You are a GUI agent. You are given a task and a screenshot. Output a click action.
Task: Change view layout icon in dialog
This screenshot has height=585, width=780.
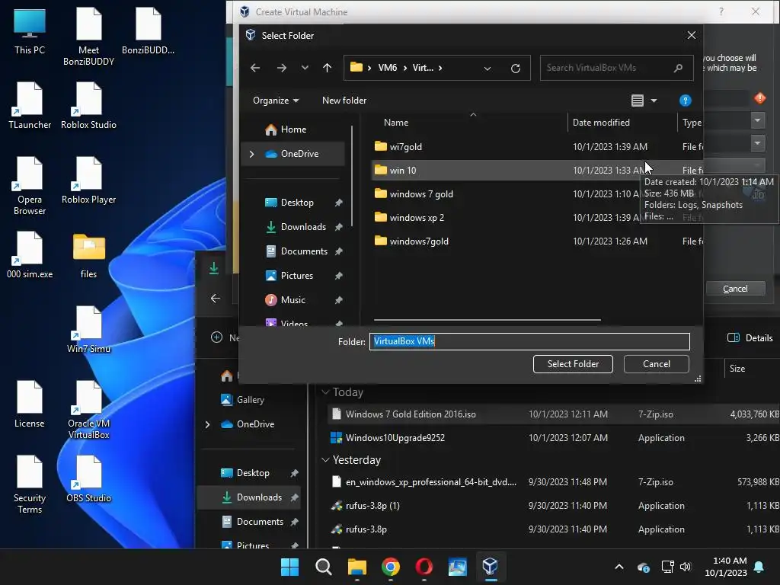tap(638, 101)
